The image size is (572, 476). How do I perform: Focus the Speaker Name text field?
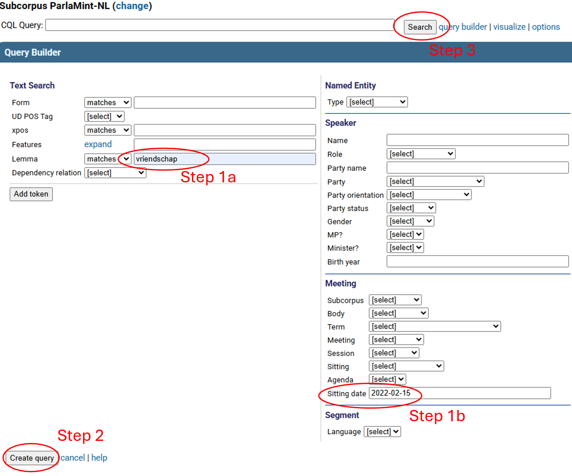477,140
